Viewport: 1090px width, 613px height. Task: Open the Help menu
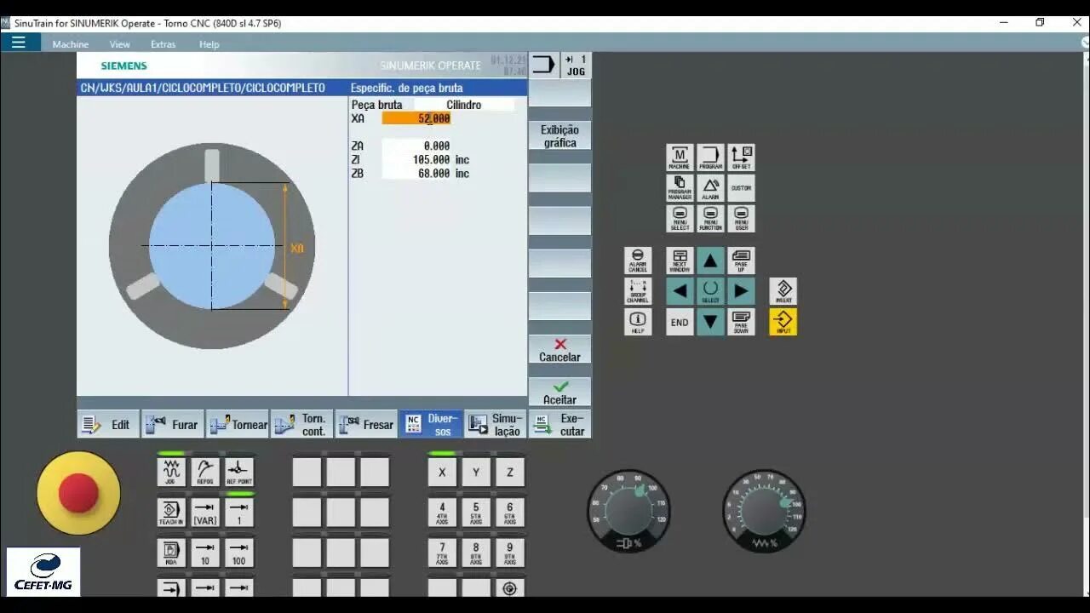point(209,44)
